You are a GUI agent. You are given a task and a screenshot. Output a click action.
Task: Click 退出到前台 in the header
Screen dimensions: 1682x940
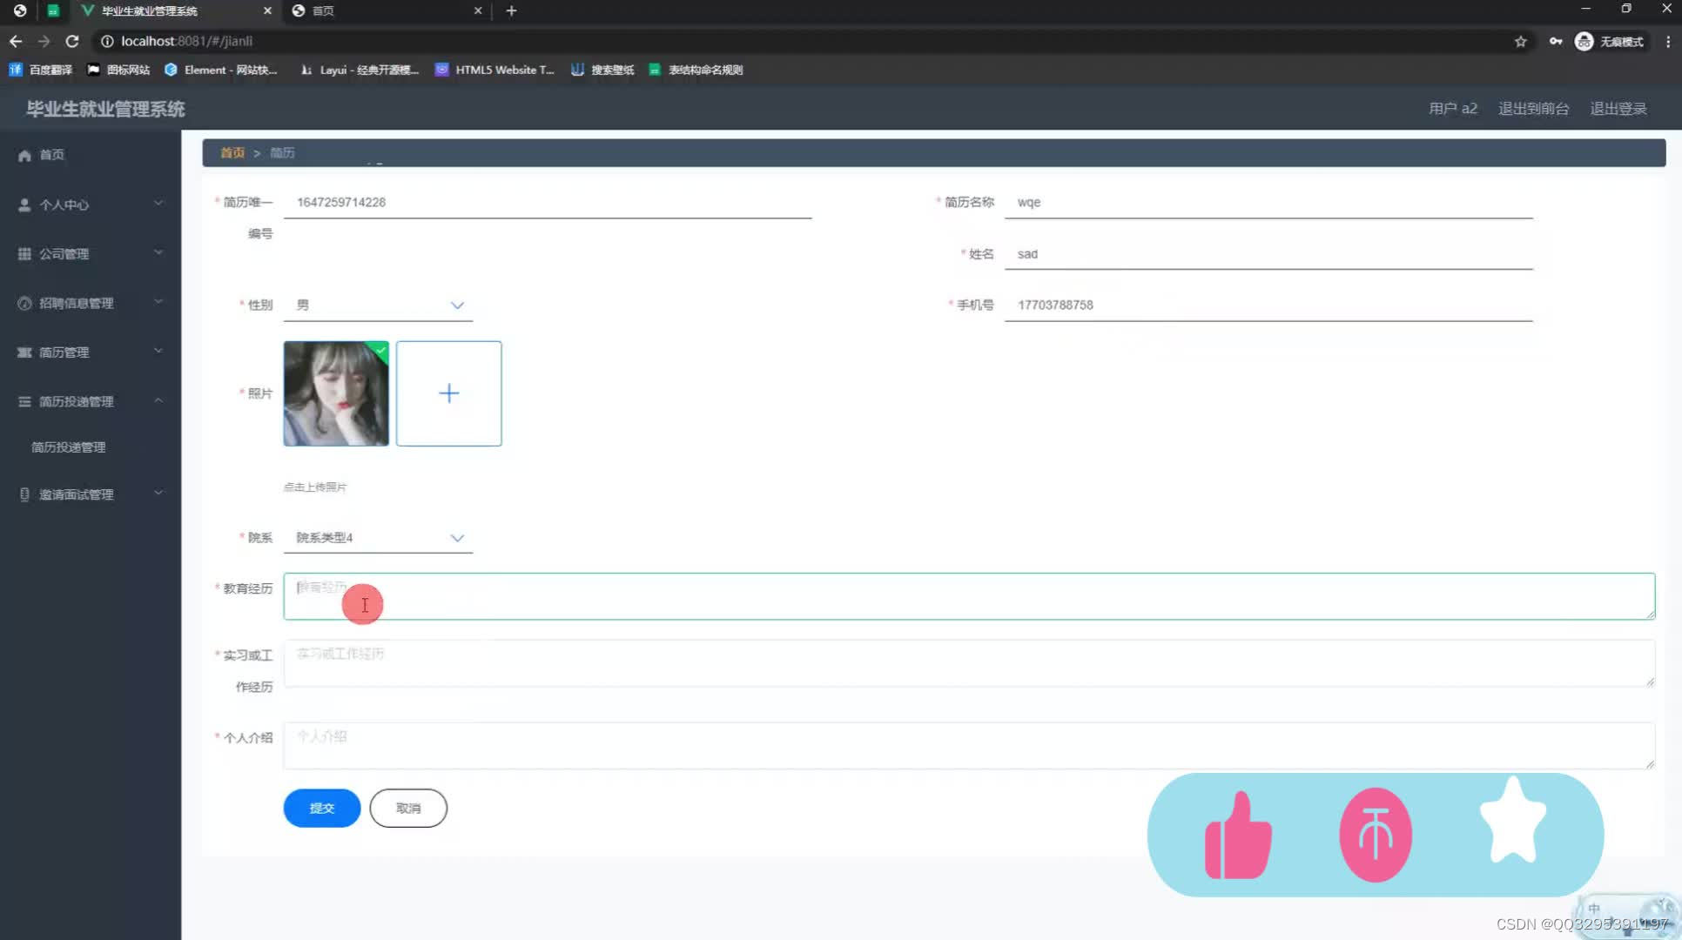click(x=1533, y=109)
